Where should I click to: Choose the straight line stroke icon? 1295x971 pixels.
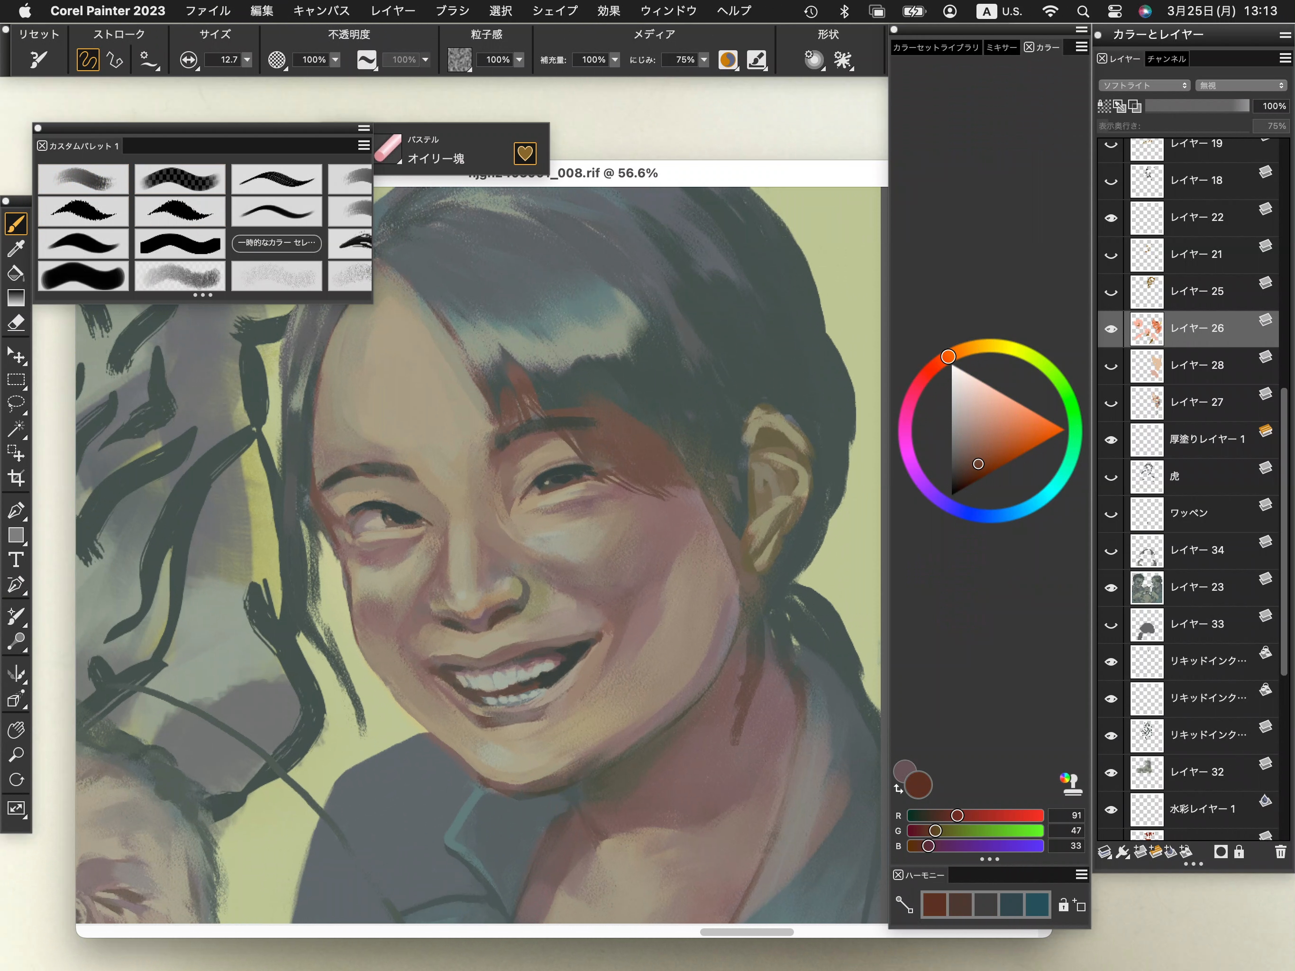click(x=115, y=60)
